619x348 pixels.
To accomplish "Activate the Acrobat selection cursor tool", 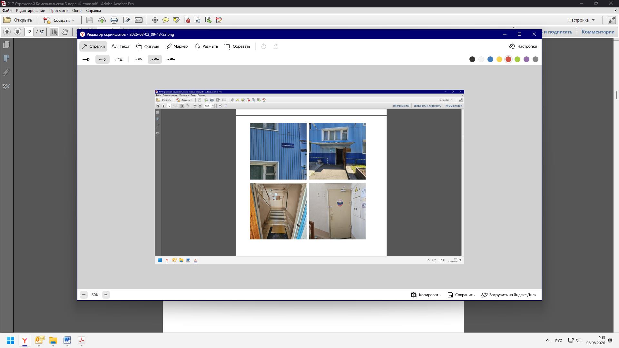I will (54, 32).
